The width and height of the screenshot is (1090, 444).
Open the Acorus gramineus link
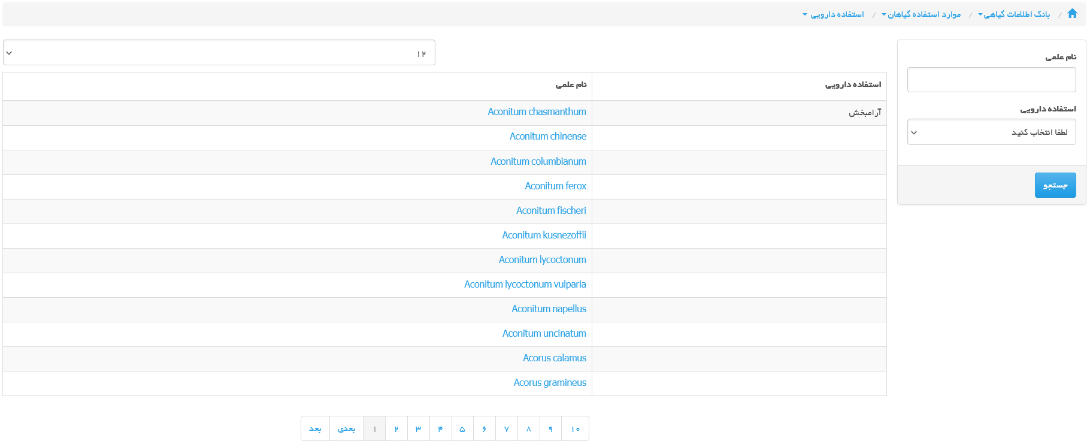point(549,383)
